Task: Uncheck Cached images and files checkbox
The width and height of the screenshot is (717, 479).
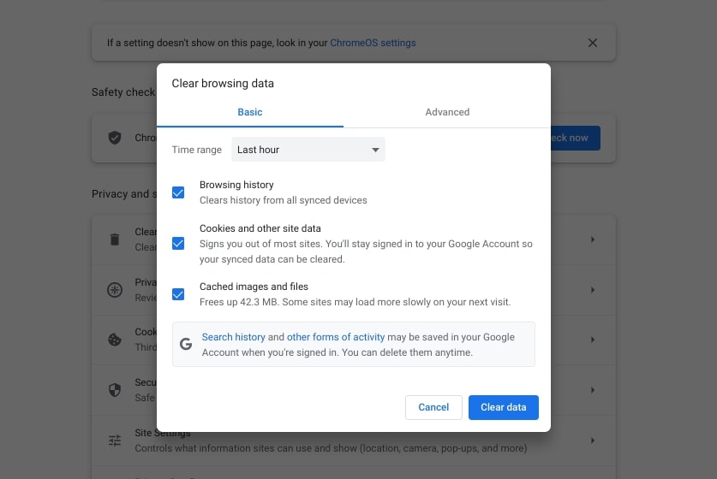Action: pyautogui.click(x=178, y=294)
